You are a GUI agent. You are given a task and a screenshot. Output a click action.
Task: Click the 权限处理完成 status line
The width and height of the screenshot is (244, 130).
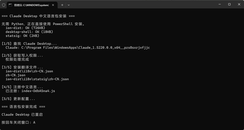[17, 59]
